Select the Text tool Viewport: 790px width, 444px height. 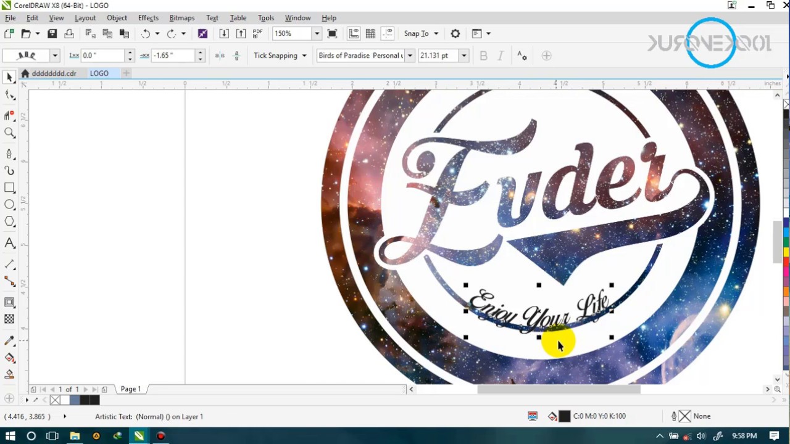tap(9, 243)
